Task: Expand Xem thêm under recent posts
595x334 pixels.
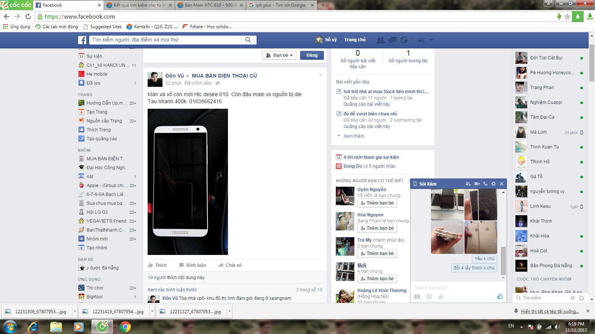Action: click(x=354, y=136)
